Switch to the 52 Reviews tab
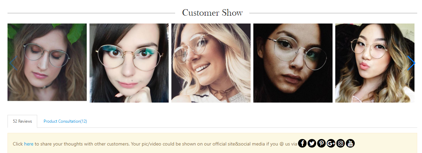 coord(23,121)
